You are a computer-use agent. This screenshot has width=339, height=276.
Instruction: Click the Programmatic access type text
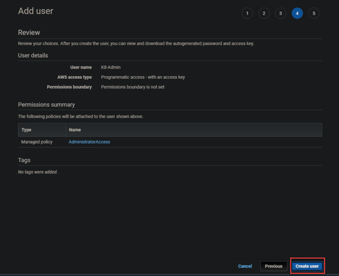click(x=143, y=77)
